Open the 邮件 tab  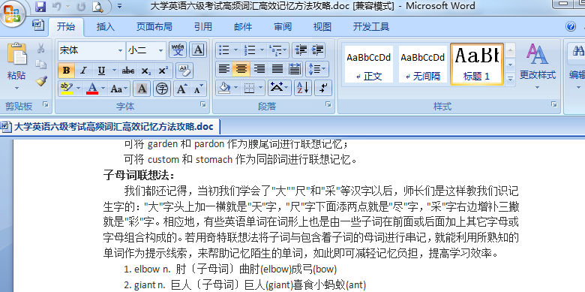(243, 26)
